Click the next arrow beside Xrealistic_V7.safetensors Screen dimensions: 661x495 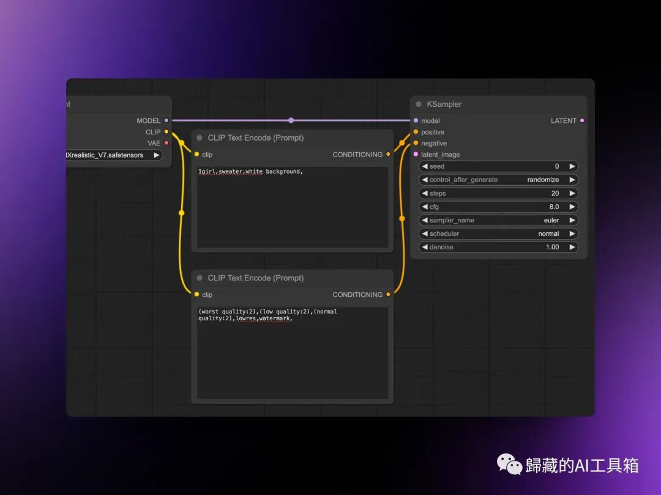coord(157,155)
